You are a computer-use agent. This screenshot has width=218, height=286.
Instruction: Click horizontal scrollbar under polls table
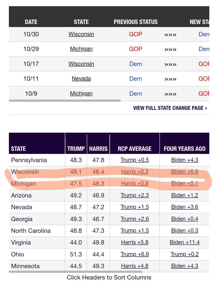(75, 271)
